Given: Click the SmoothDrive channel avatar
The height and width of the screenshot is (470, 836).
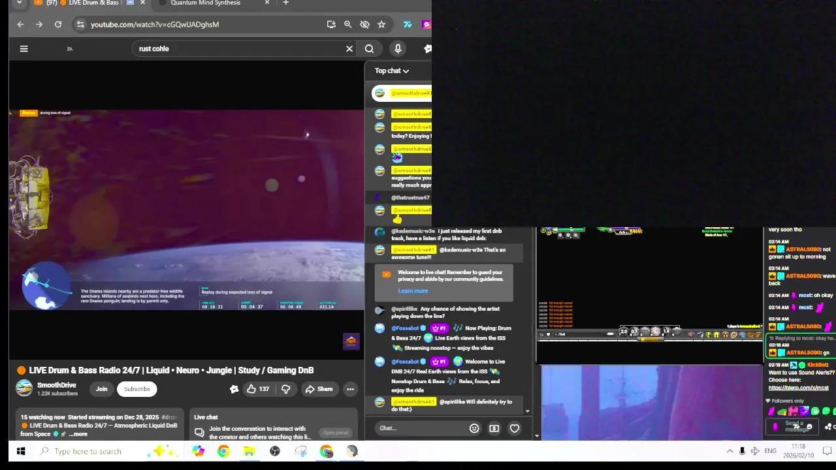Looking at the screenshot, I should pyautogui.click(x=24, y=388).
